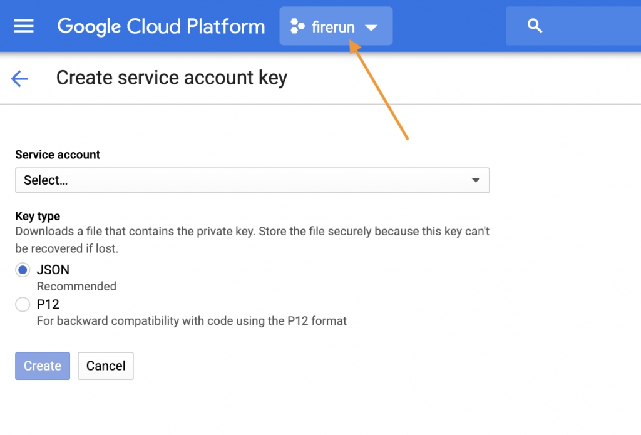Select the JSON key type
This screenshot has width=641, height=435.
click(23, 270)
